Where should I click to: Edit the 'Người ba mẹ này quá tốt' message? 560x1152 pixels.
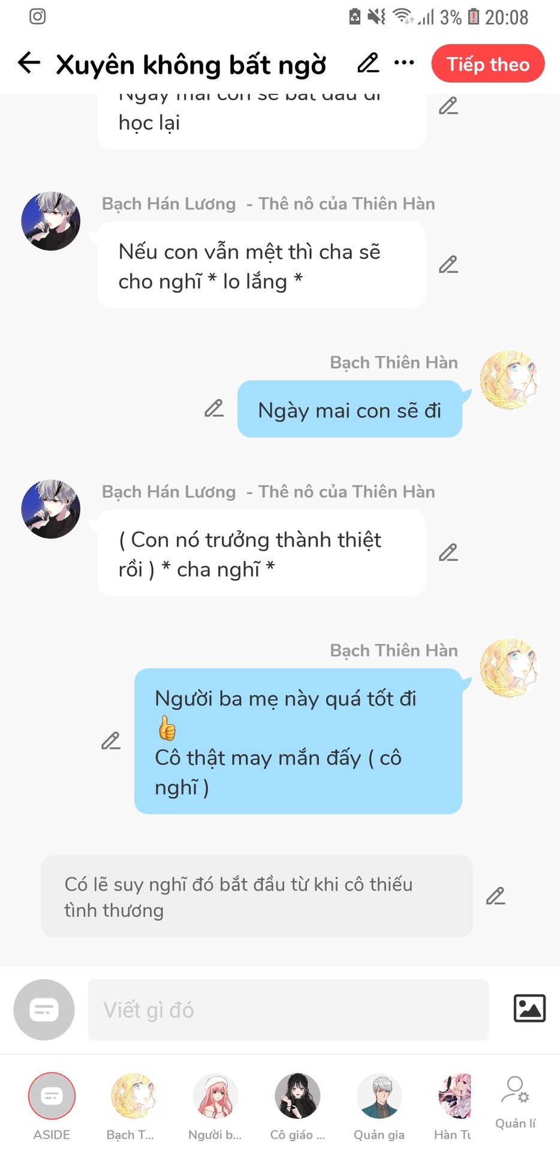[111, 741]
